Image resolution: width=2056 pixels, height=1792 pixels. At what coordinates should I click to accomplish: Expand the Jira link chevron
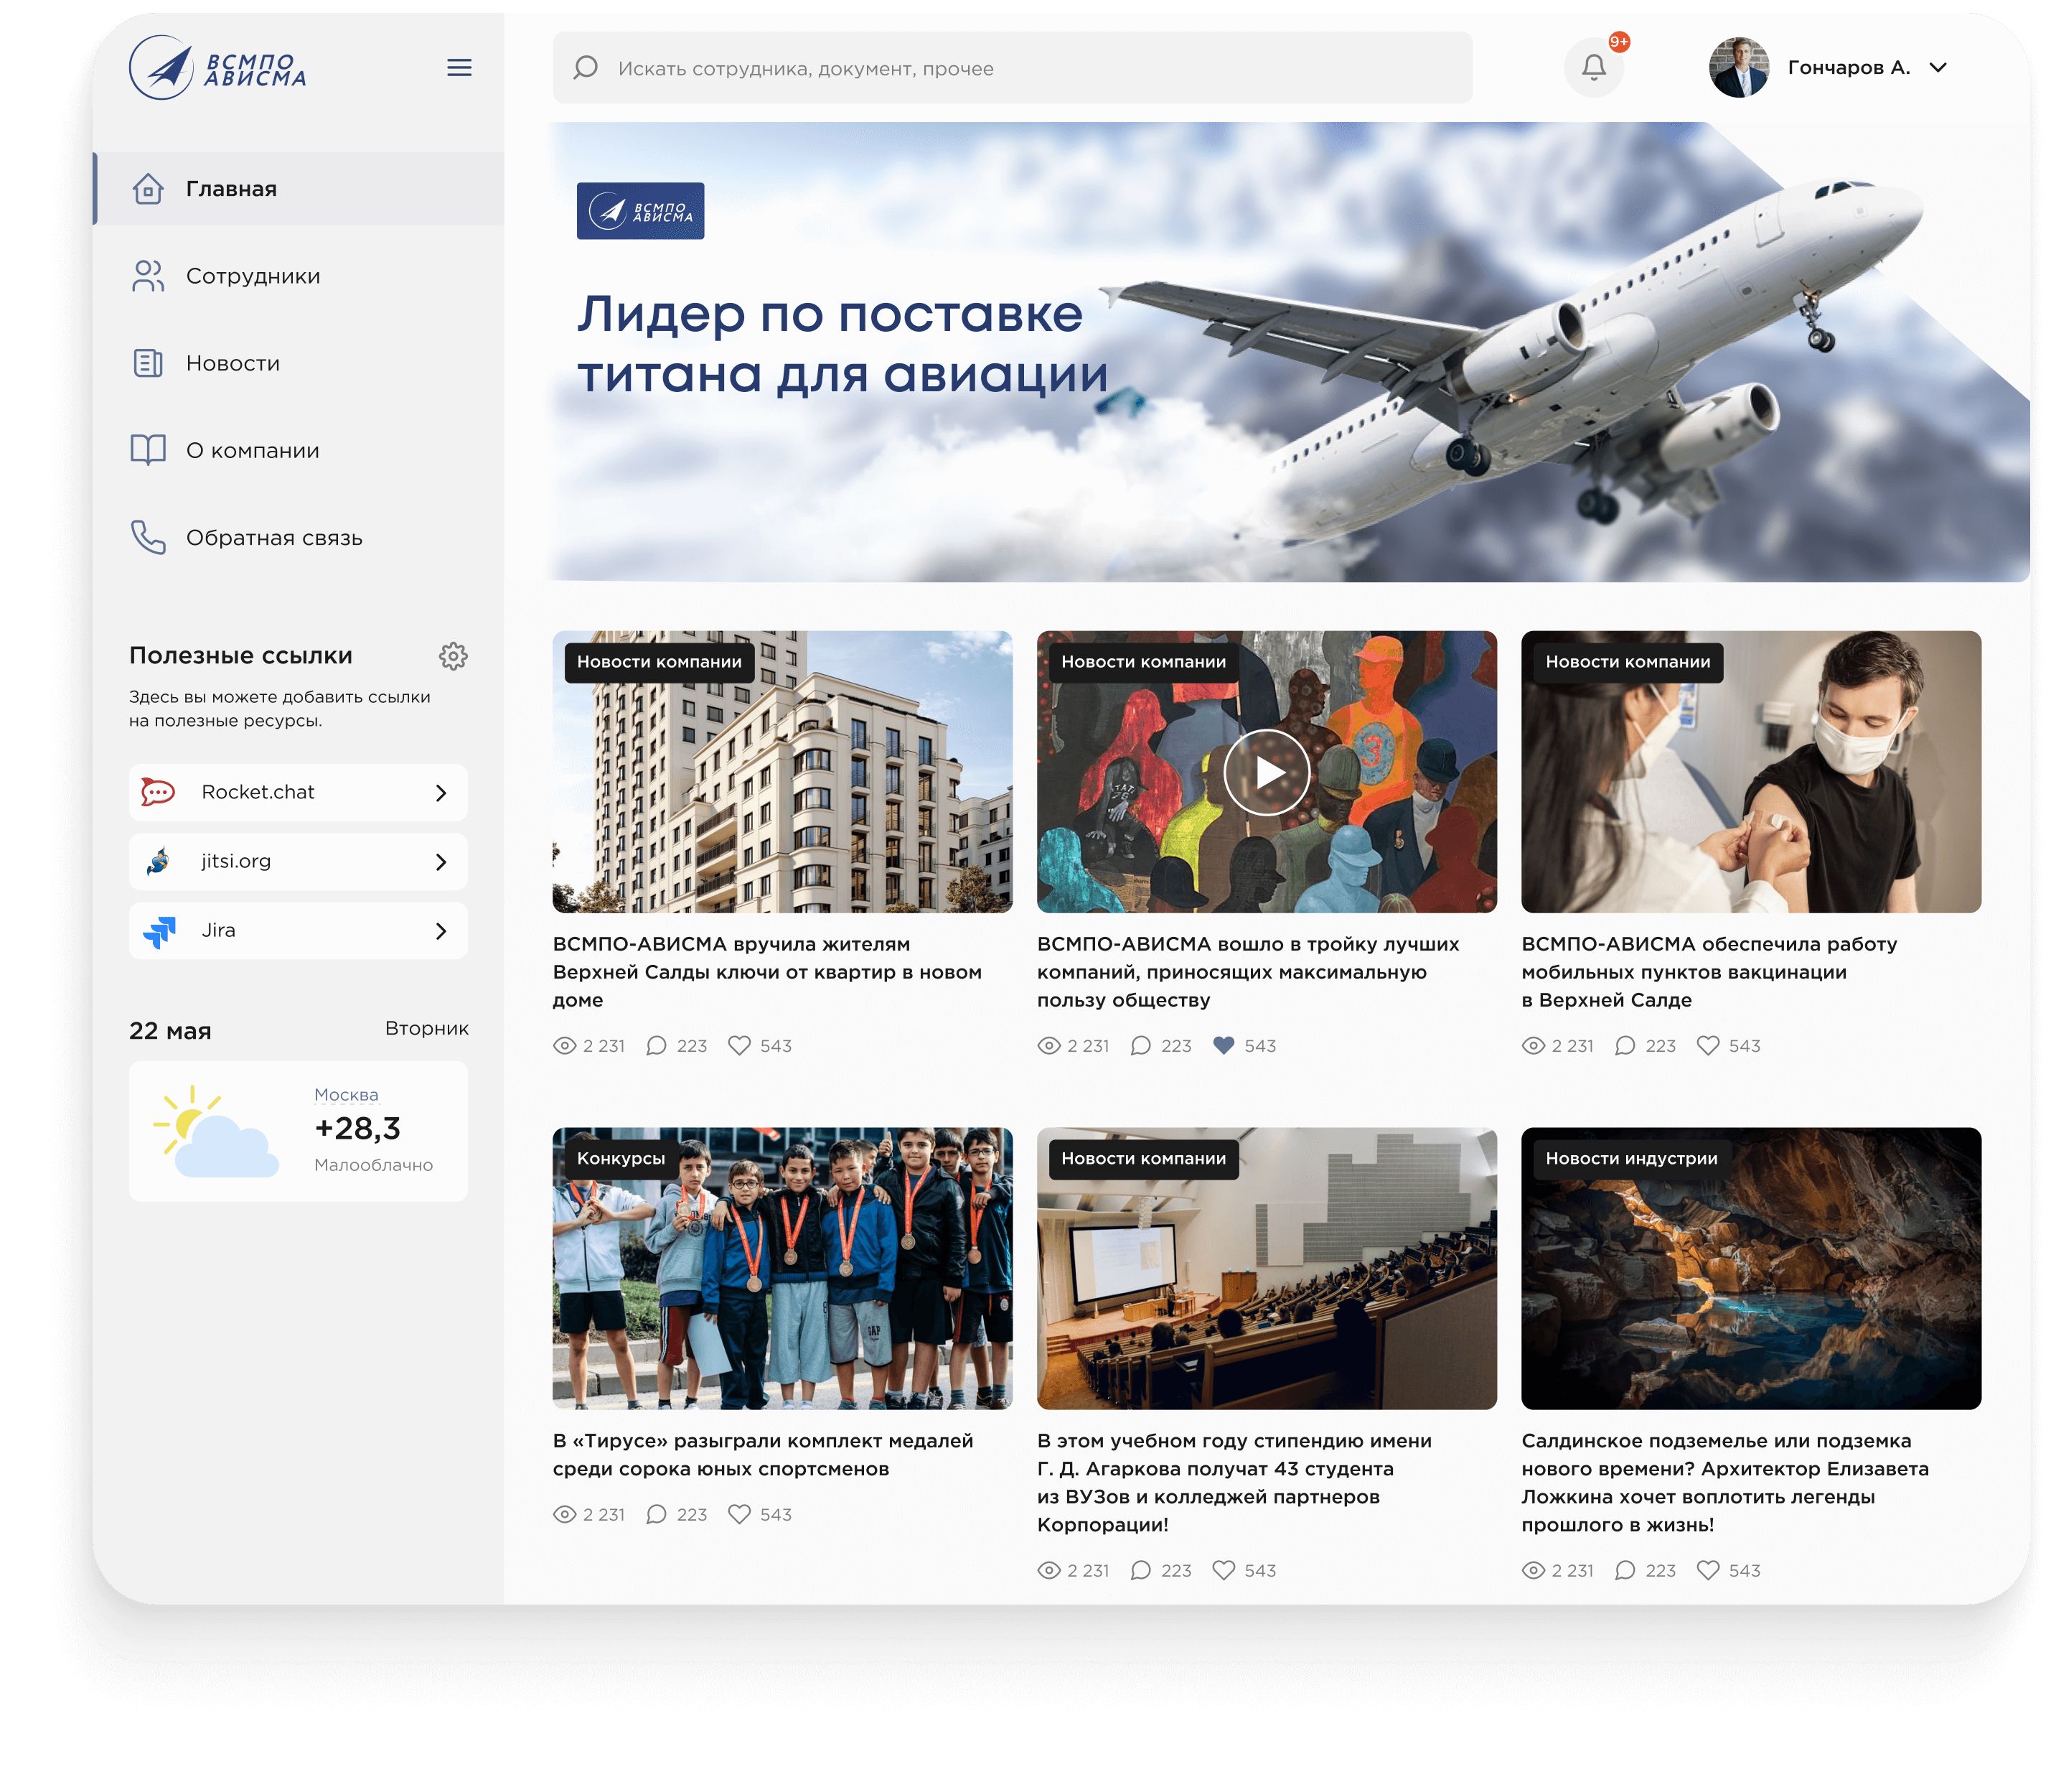click(x=441, y=931)
